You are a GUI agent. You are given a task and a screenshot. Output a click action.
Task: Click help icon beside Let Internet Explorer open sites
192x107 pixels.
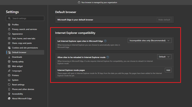[x=105, y=41]
